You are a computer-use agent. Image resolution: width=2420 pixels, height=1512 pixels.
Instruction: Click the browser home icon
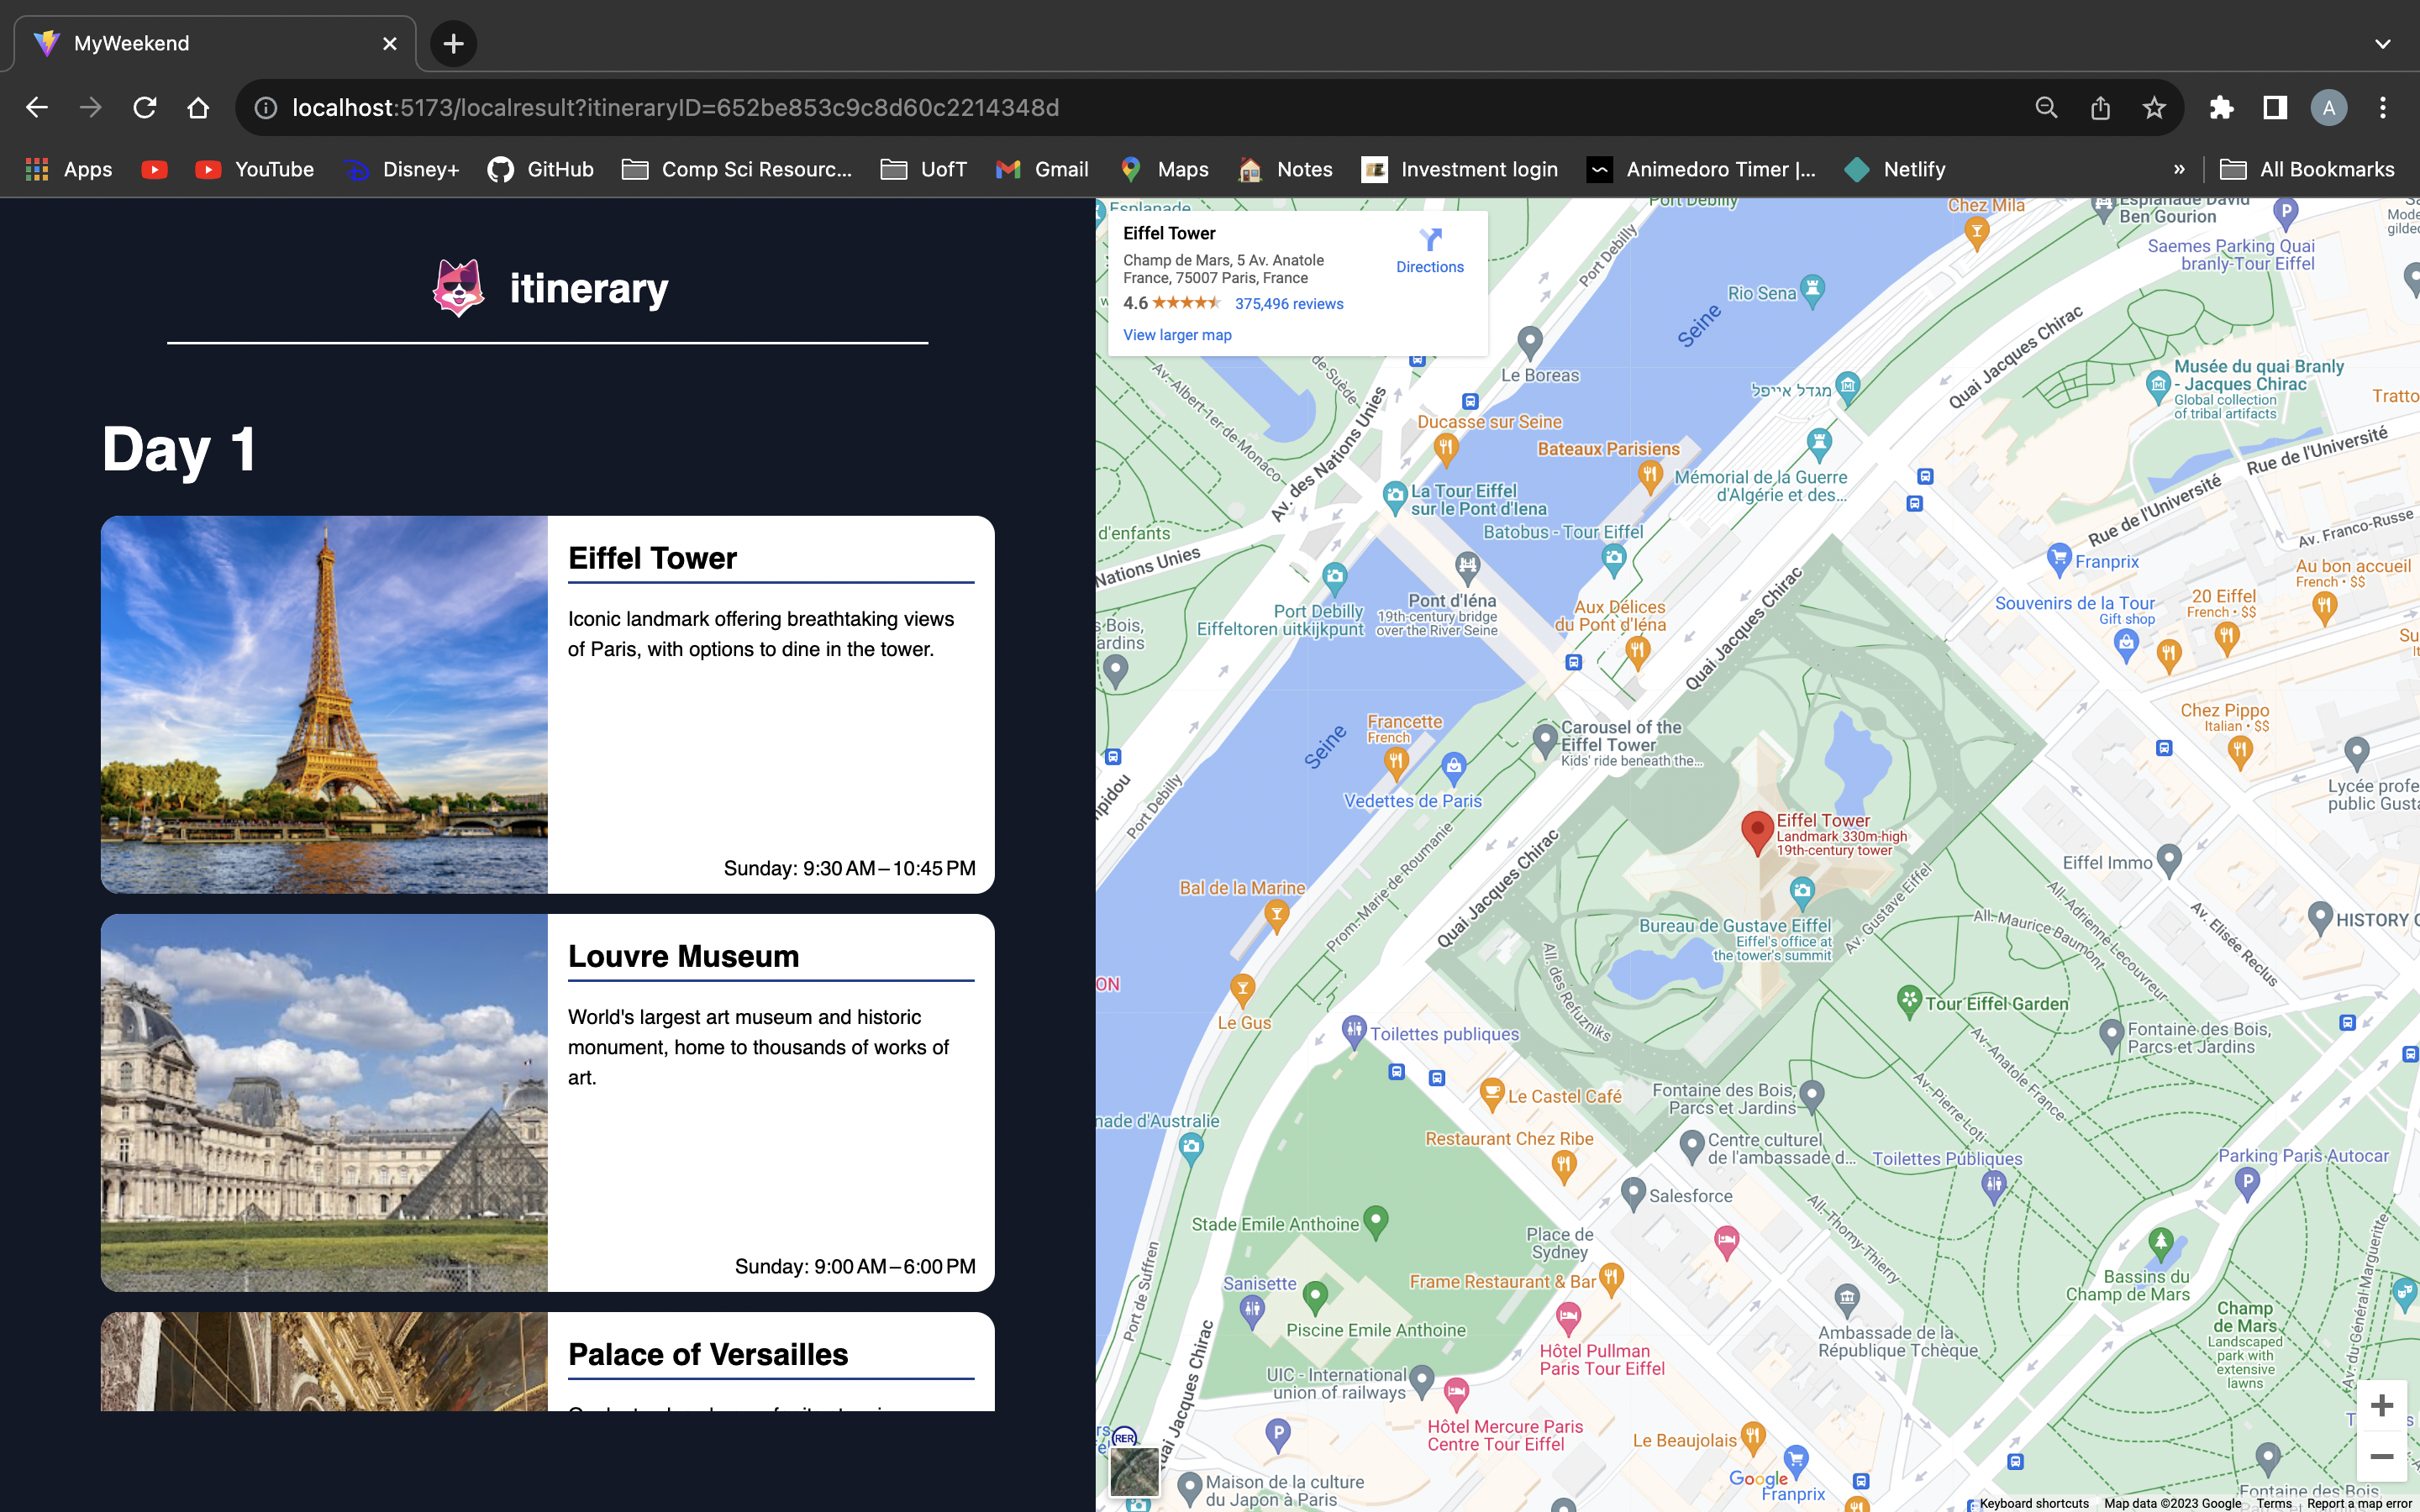pyautogui.click(x=198, y=108)
